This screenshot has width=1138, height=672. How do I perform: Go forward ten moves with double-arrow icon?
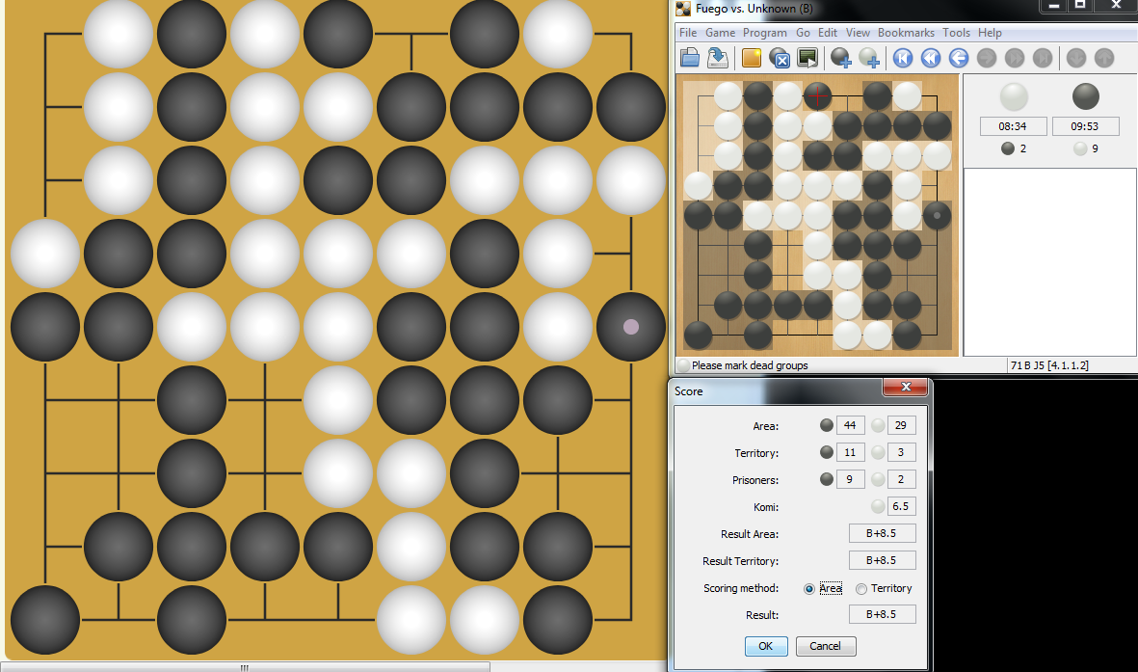click(x=1015, y=58)
